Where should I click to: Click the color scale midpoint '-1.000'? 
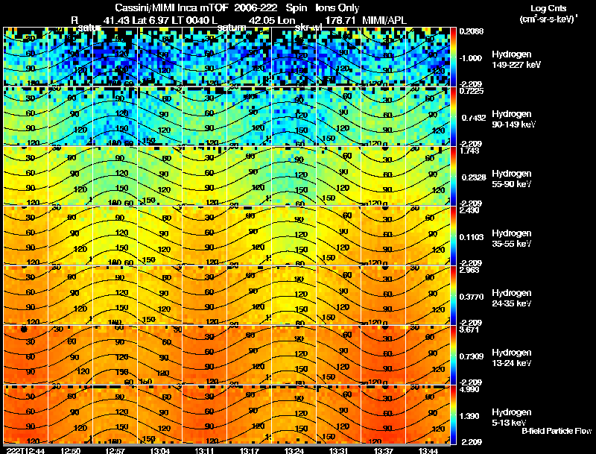point(471,58)
